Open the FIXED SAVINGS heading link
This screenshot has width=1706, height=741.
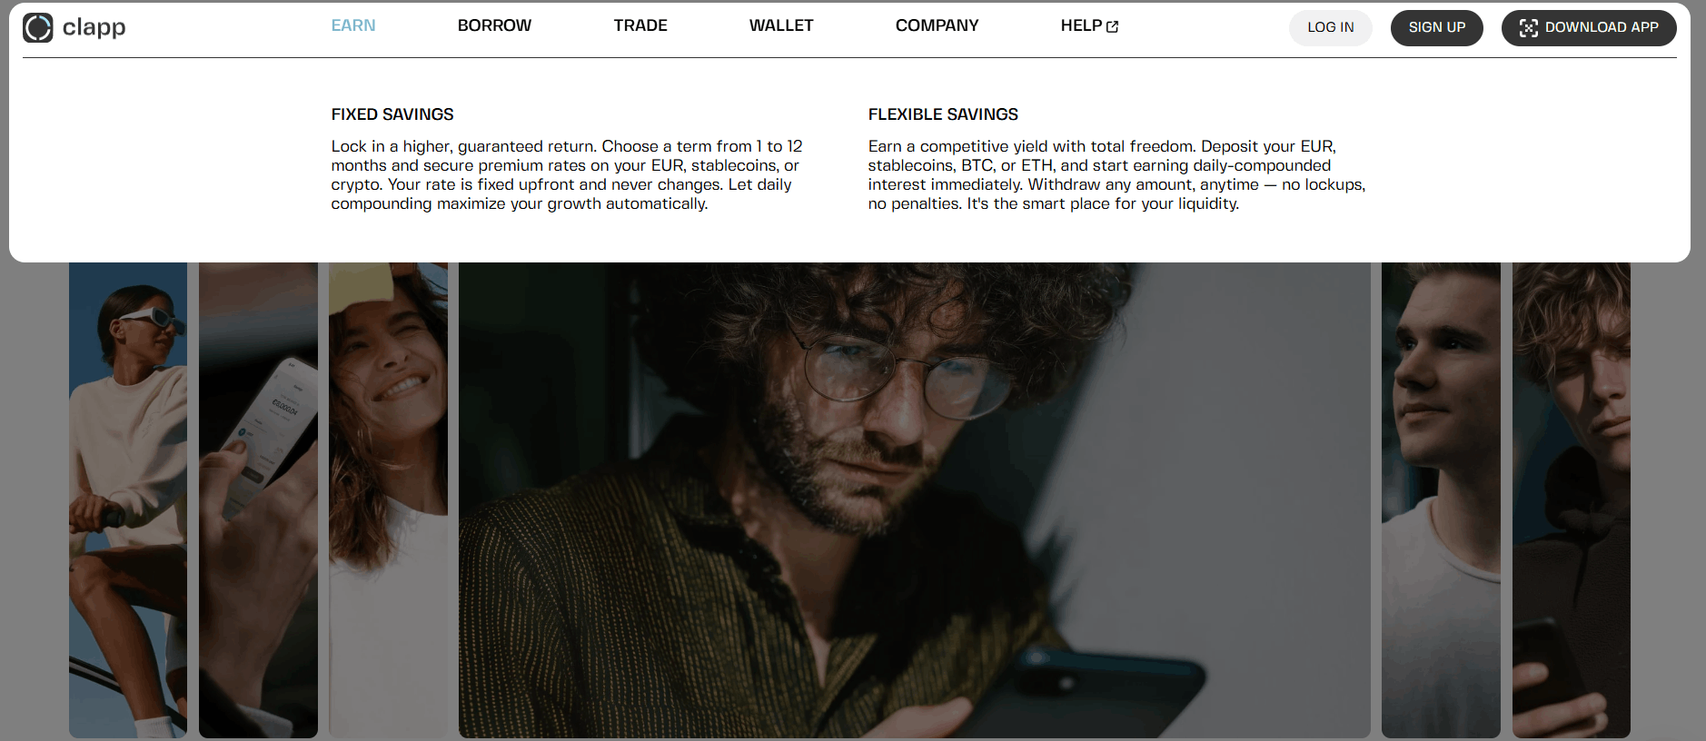click(392, 114)
